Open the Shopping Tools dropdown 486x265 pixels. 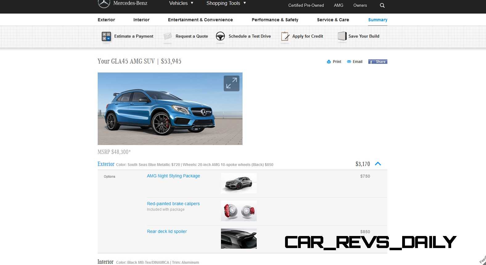pos(226,3)
